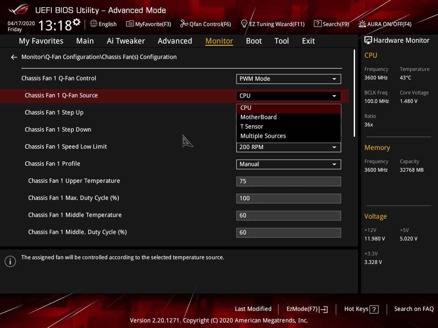Click Last Modified button
The width and height of the screenshot is (438, 328).
click(253, 309)
